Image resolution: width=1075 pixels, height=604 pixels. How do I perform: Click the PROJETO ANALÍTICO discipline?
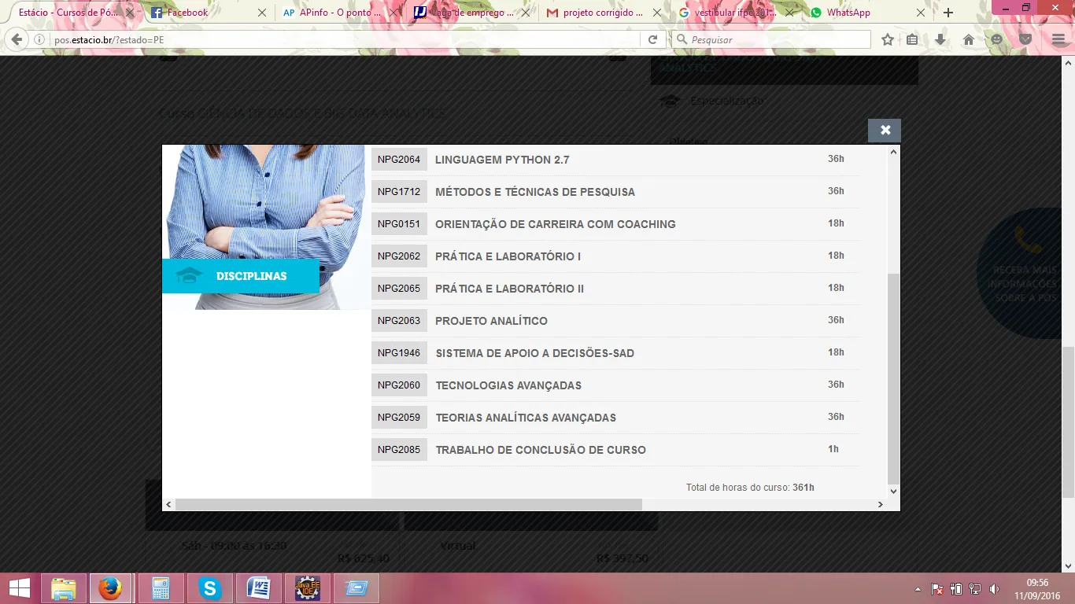(x=492, y=321)
